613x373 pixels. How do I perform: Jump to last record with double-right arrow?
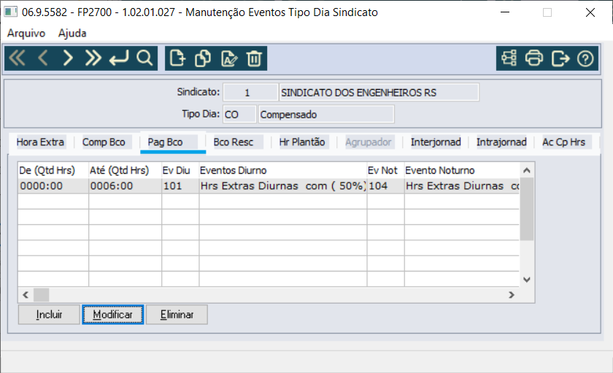pos(93,58)
